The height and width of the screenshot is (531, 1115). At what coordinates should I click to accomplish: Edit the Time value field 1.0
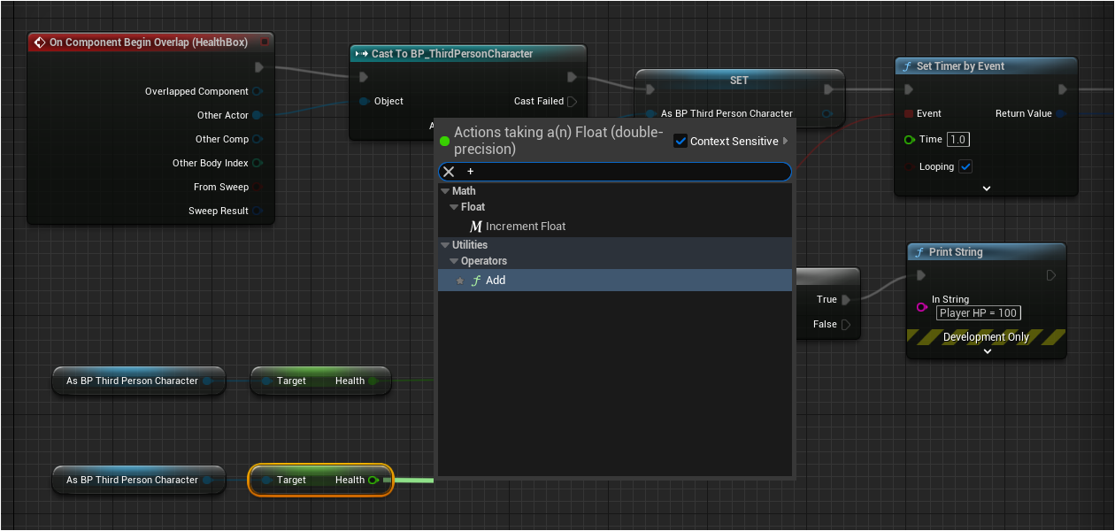pyautogui.click(x=958, y=140)
